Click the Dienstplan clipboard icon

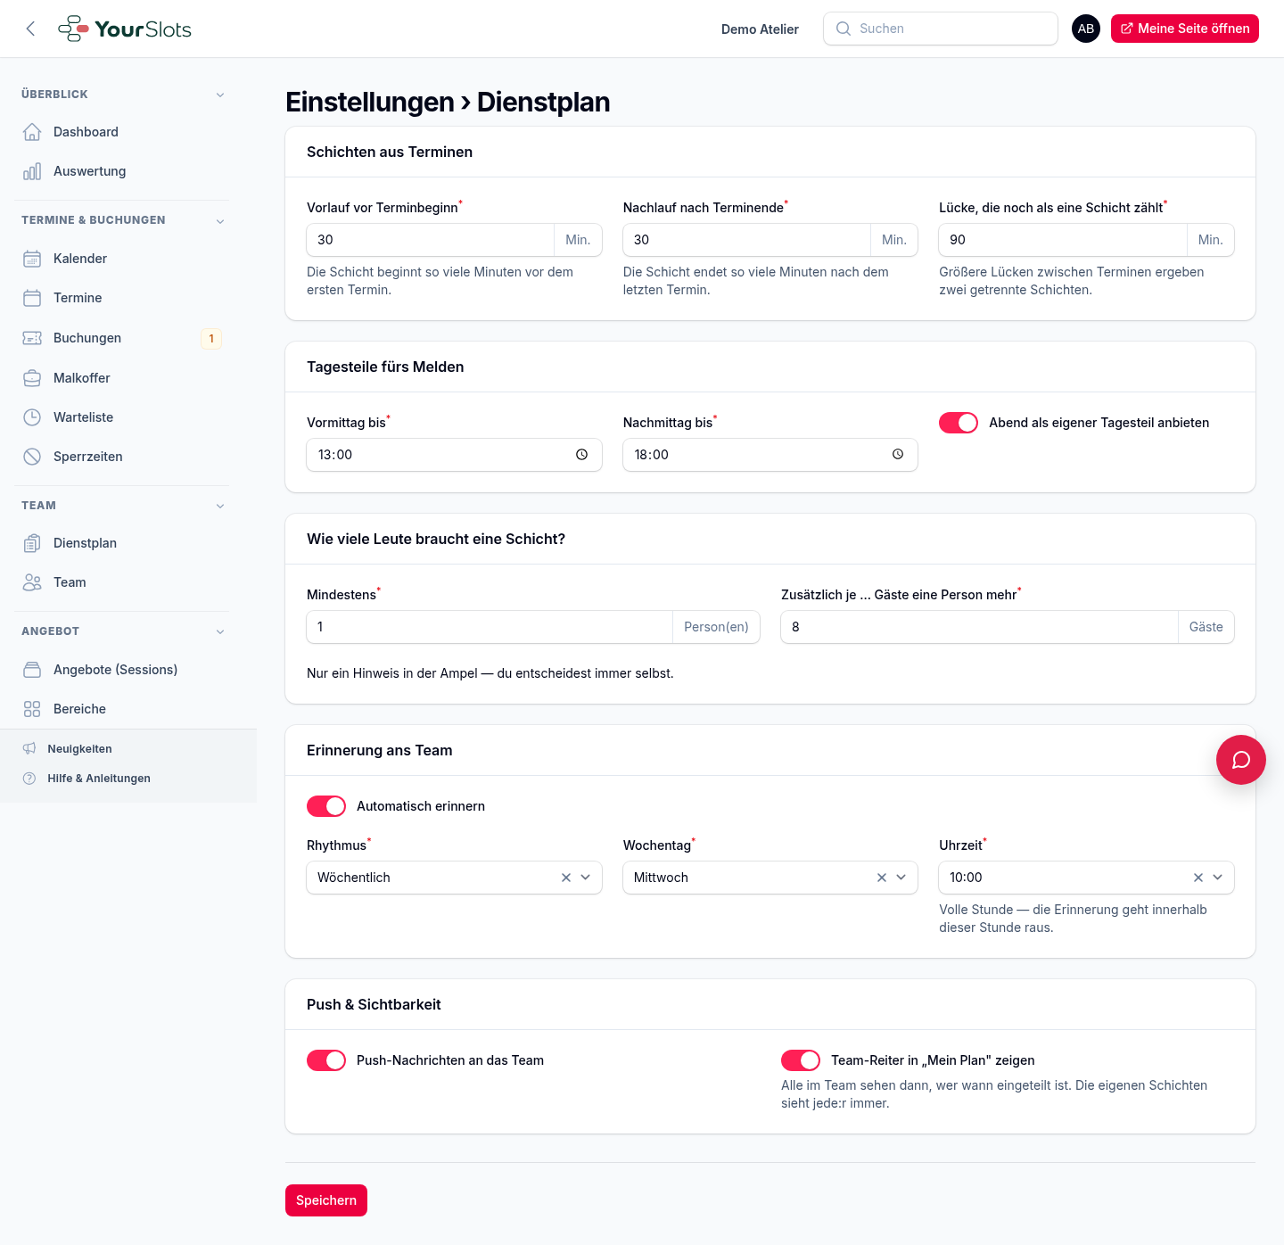point(32,543)
